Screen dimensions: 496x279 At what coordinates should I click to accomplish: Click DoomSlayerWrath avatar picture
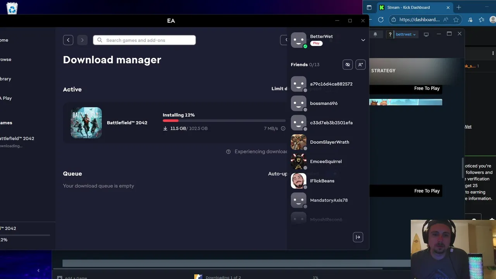coord(298,142)
